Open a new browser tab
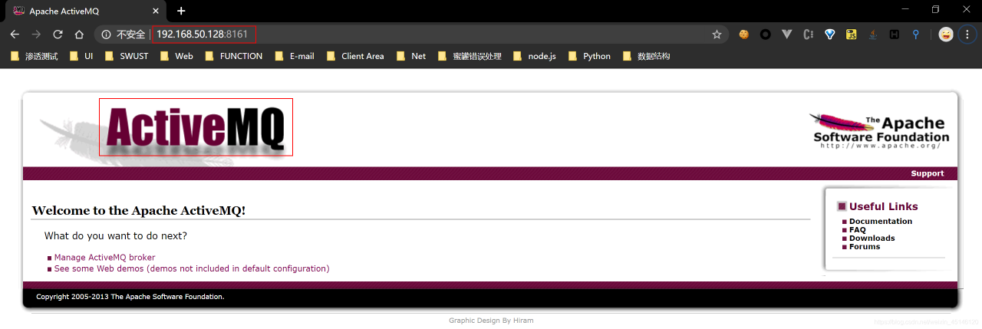 point(181,11)
